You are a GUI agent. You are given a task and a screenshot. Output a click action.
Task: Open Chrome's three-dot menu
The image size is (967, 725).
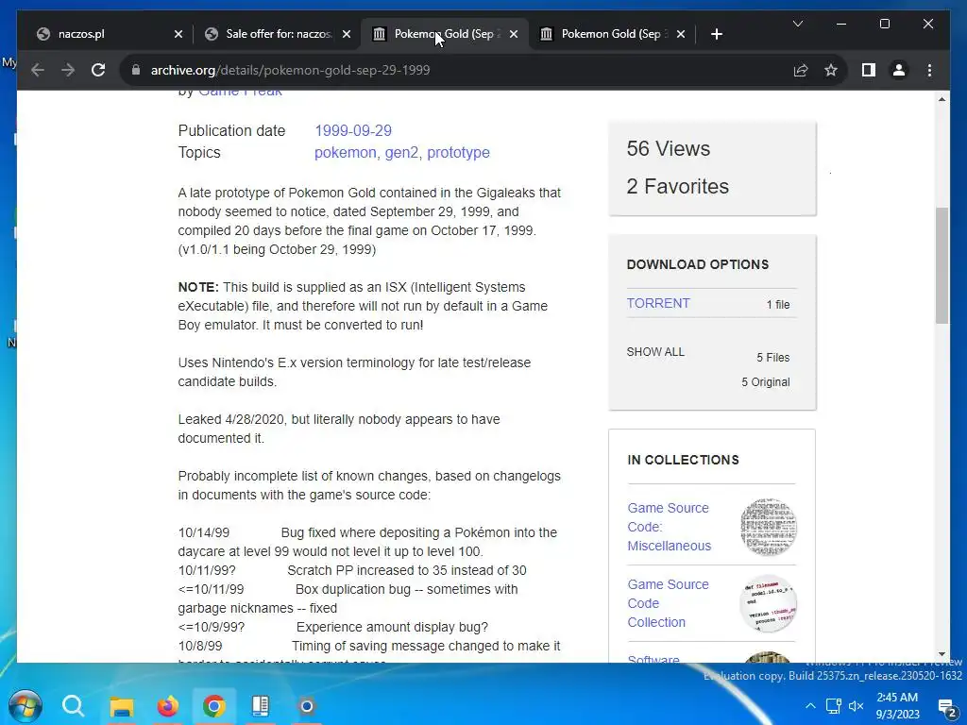pos(929,70)
